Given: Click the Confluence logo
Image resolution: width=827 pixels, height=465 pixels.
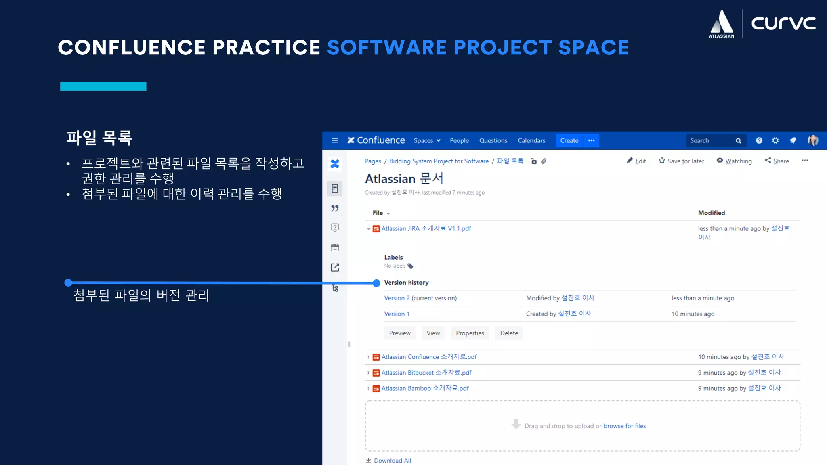Looking at the screenshot, I should tap(376, 140).
